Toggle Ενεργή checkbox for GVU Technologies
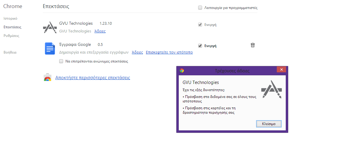The width and height of the screenshot is (356, 153). (x=200, y=25)
